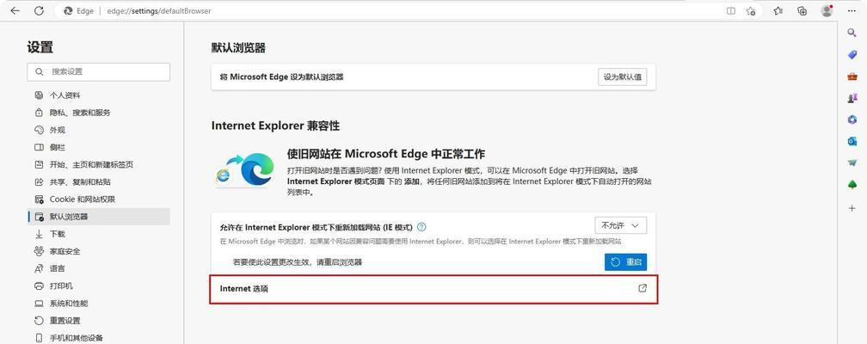
Task: Open Internet 选项 external link icon
Action: pyautogui.click(x=643, y=288)
